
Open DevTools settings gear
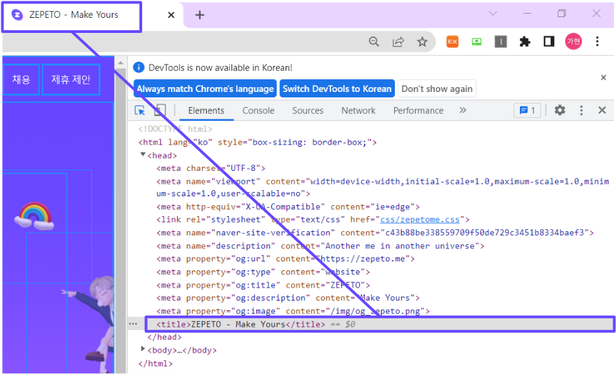(560, 110)
